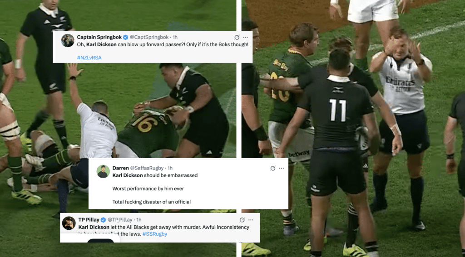Open the #NZLvRSA hashtag link
Screen dimensions: 465x257
pyautogui.click(x=89, y=58)
